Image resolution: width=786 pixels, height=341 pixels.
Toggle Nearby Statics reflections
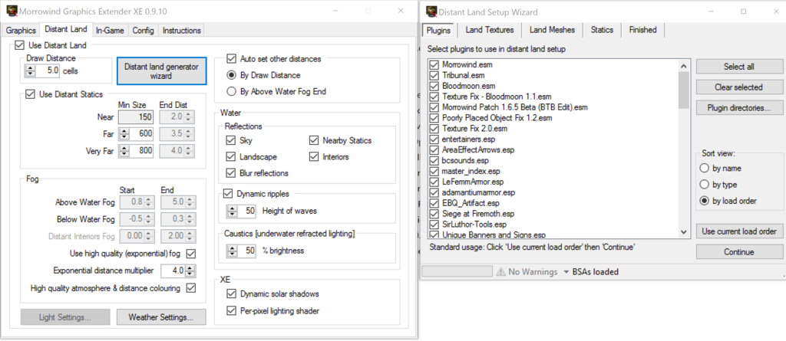pyautogui.click(x=314, y=140)
